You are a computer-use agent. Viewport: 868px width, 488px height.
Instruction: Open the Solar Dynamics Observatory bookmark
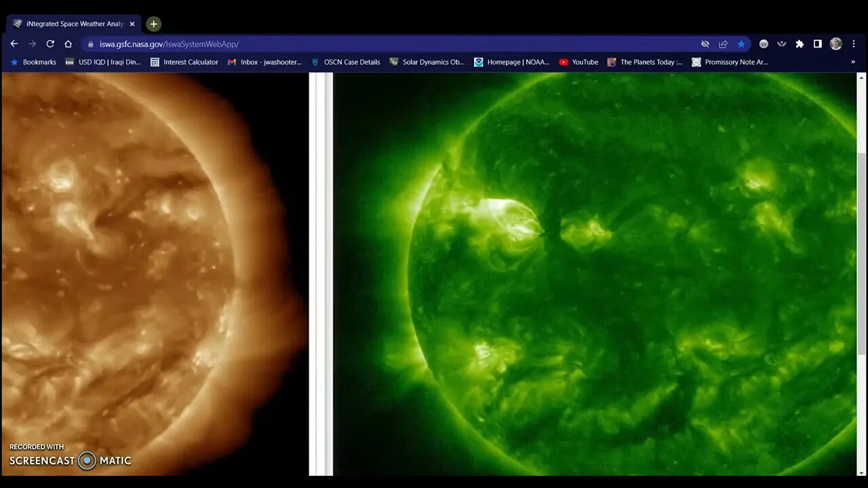coord(427,62)
